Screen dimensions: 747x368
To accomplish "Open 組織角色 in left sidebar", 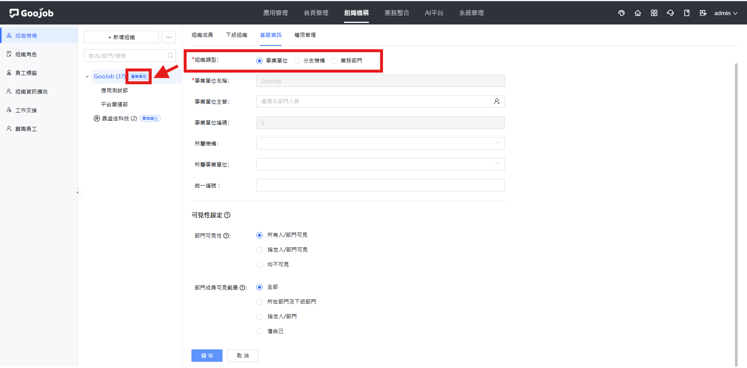I will (39, 54).
